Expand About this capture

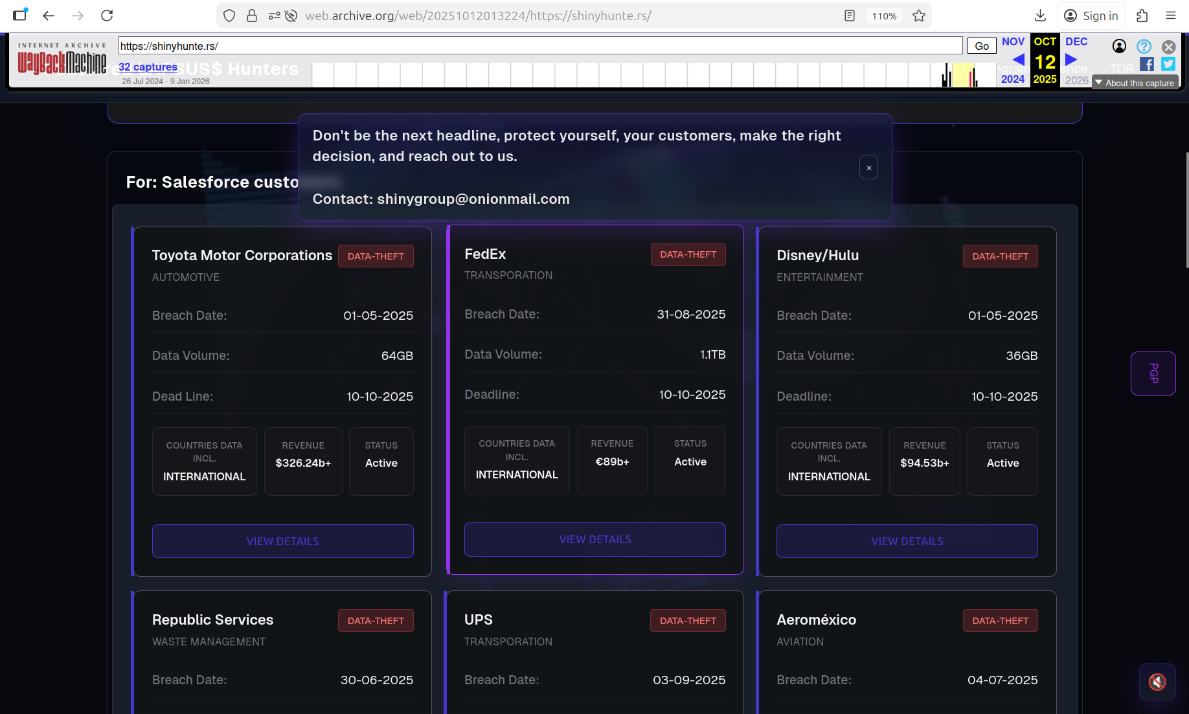(x=1135, y=83)
